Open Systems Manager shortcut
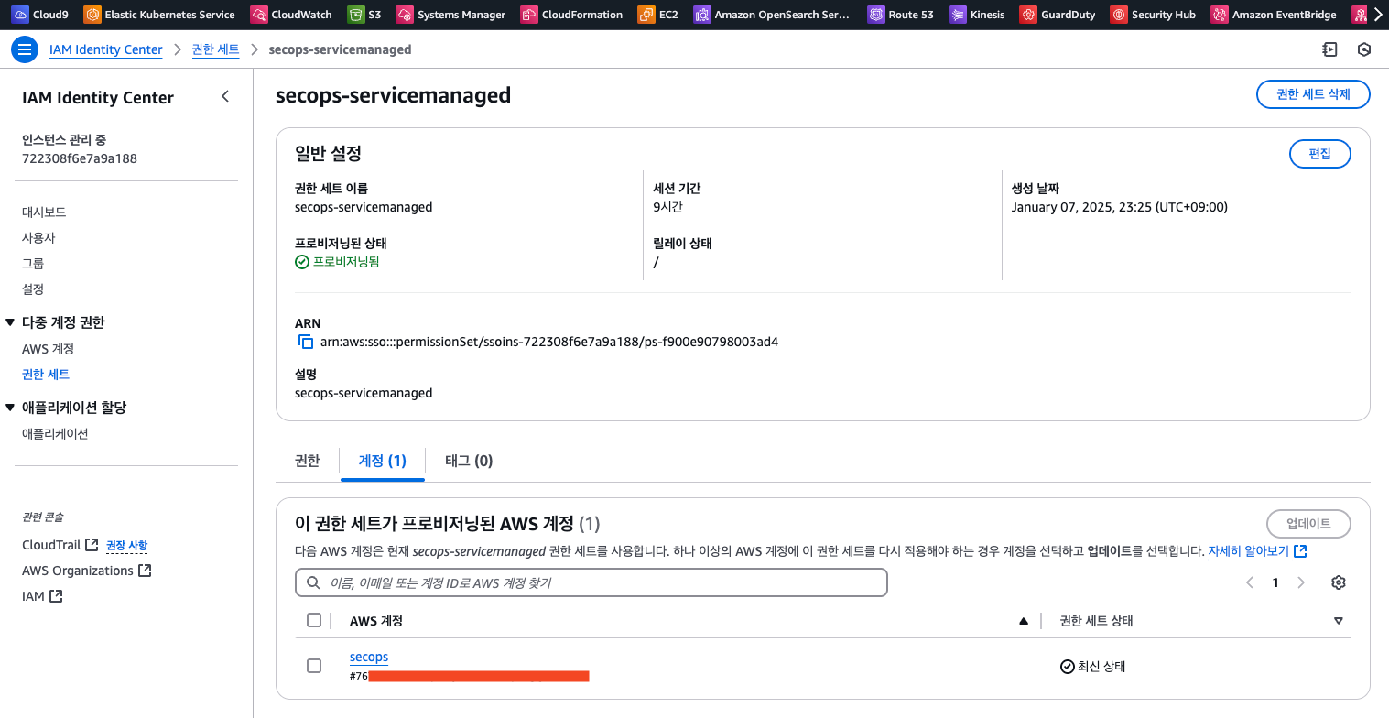Viewport: 1389px width, 718px height. (x=451, y=15)
